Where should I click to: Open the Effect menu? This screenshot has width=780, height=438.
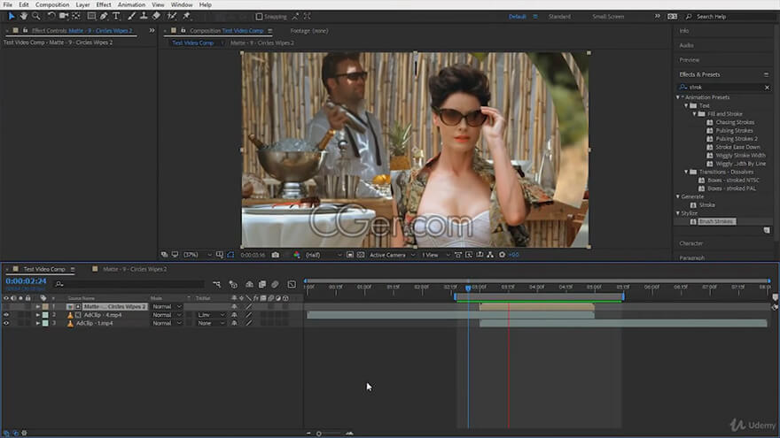pos(104,4)
